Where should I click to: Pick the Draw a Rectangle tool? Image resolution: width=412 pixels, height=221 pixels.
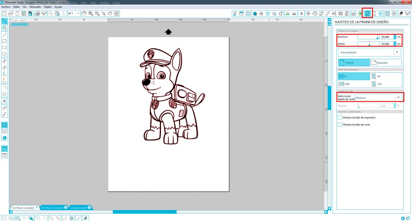pyautogui.click(x=4, y=41)
